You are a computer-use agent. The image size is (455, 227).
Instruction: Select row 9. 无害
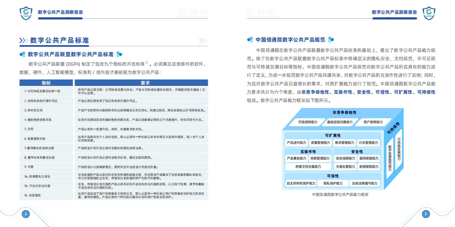coord(114,167)
